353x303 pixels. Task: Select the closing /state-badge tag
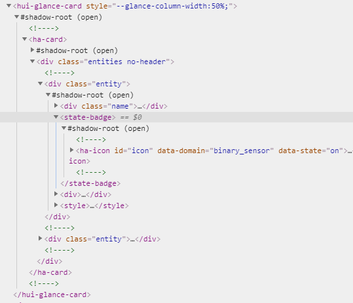[90, 183]
